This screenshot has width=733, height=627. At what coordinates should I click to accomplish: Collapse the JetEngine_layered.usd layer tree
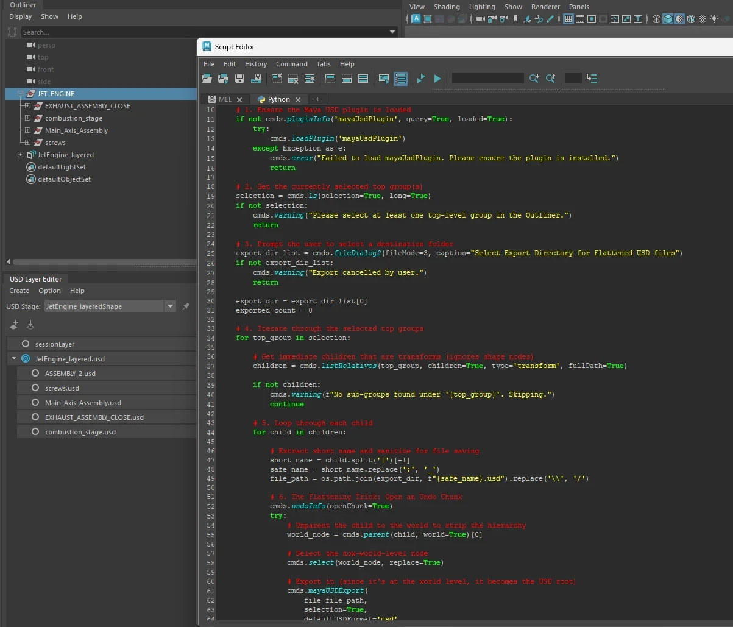13,359
